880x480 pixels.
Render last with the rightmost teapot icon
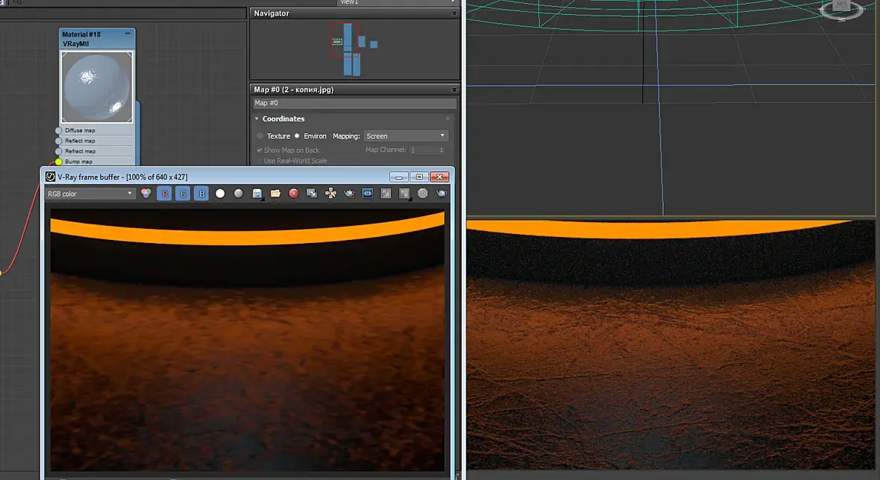coord(441,194)
